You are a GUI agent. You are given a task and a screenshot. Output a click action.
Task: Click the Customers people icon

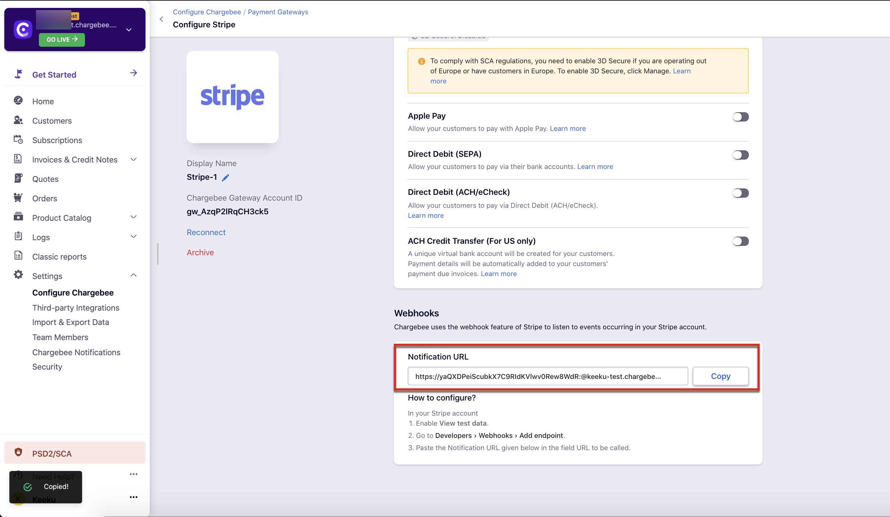[18, 120]
